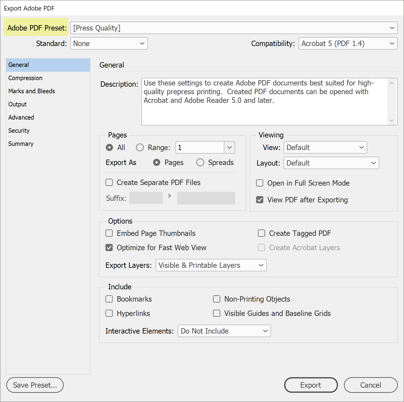Open the Compatibility dropdown
The width and height of the screenshot is (404, 402).
348,43
